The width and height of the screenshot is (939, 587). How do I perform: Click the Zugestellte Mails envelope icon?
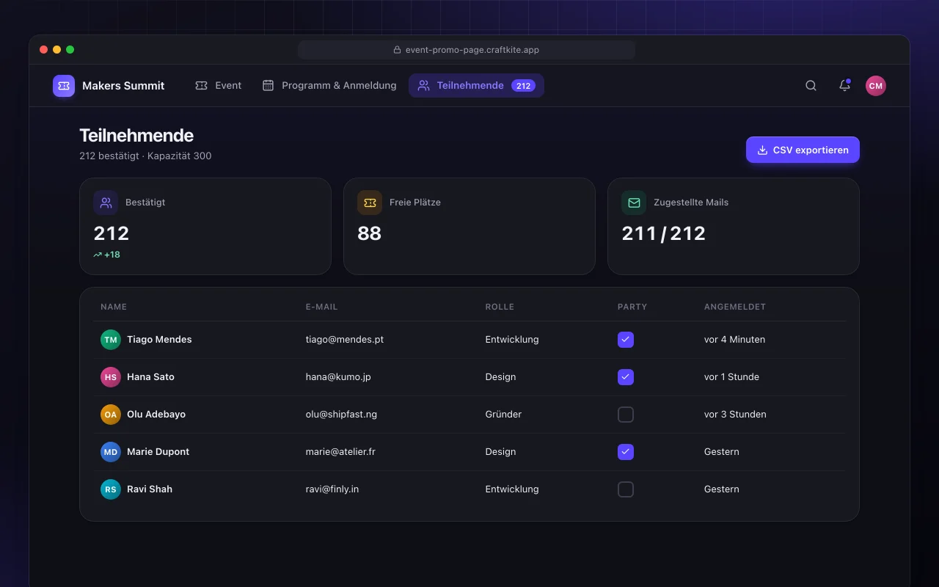(634, 203)
